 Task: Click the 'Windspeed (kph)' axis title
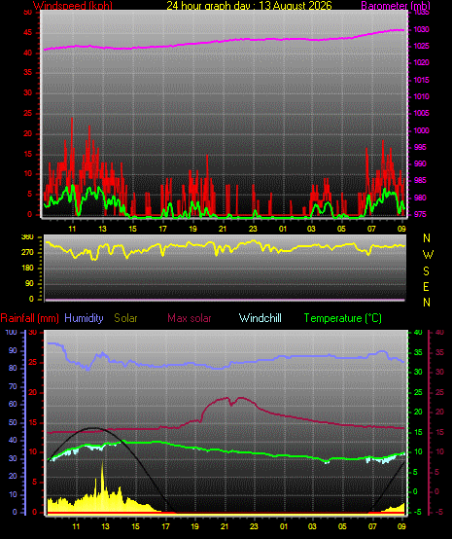pos(73,5)
